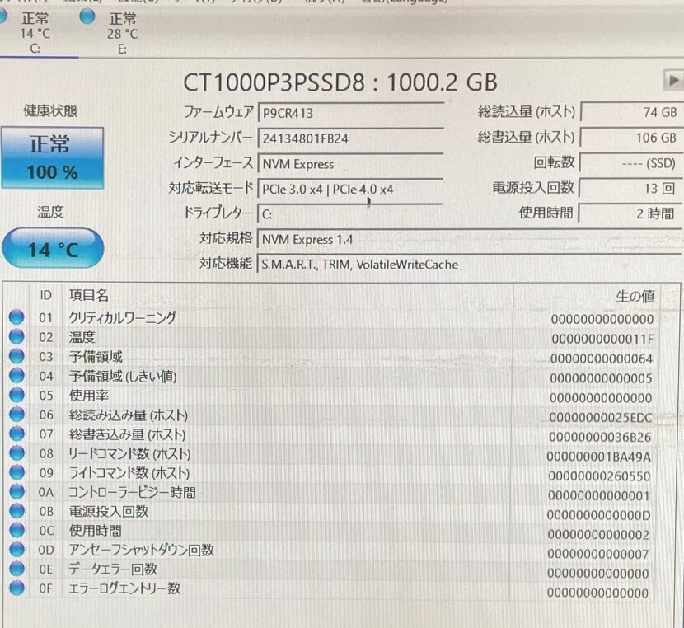Click the CT1000P3PSSD8 : 1000.2 GB title

point(340,82)
